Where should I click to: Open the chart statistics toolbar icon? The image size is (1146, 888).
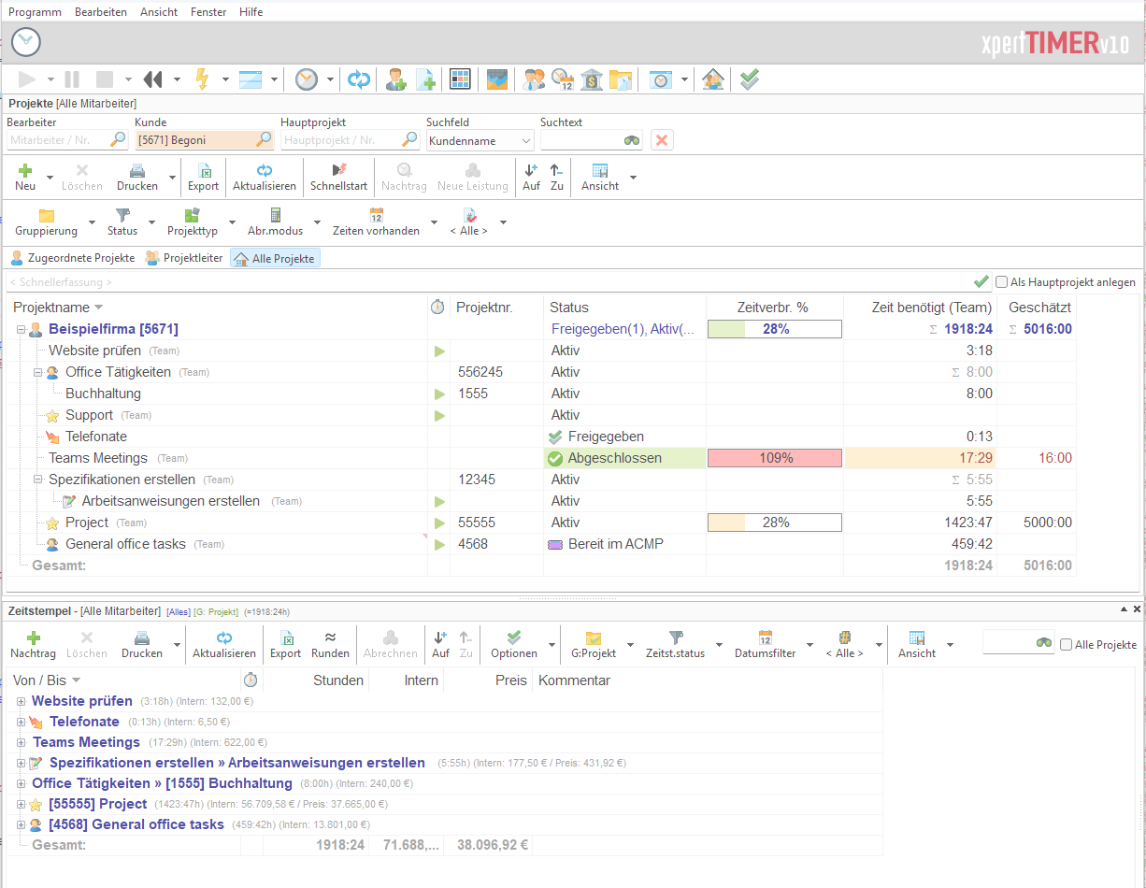click(497, 79)
